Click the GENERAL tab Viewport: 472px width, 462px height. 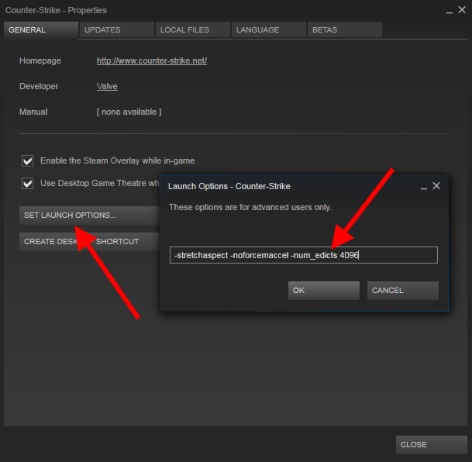tap(40, 29)
